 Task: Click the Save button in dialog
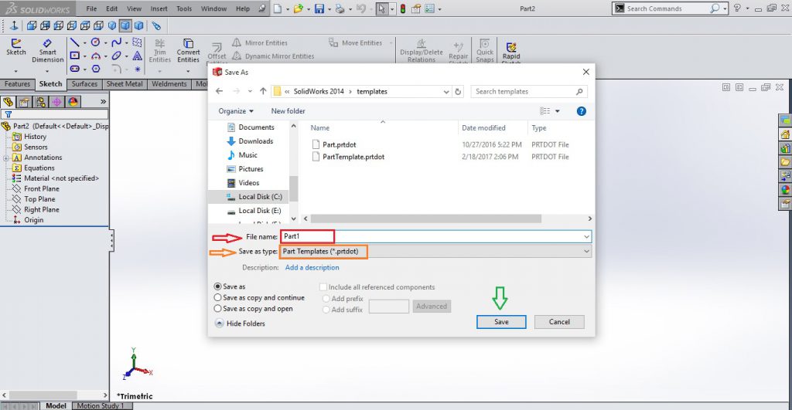click(x=501, y=322)
